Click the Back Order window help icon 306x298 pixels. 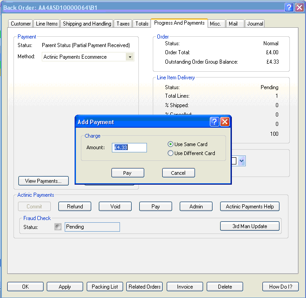pyautogui.click(x=289, y=7)
